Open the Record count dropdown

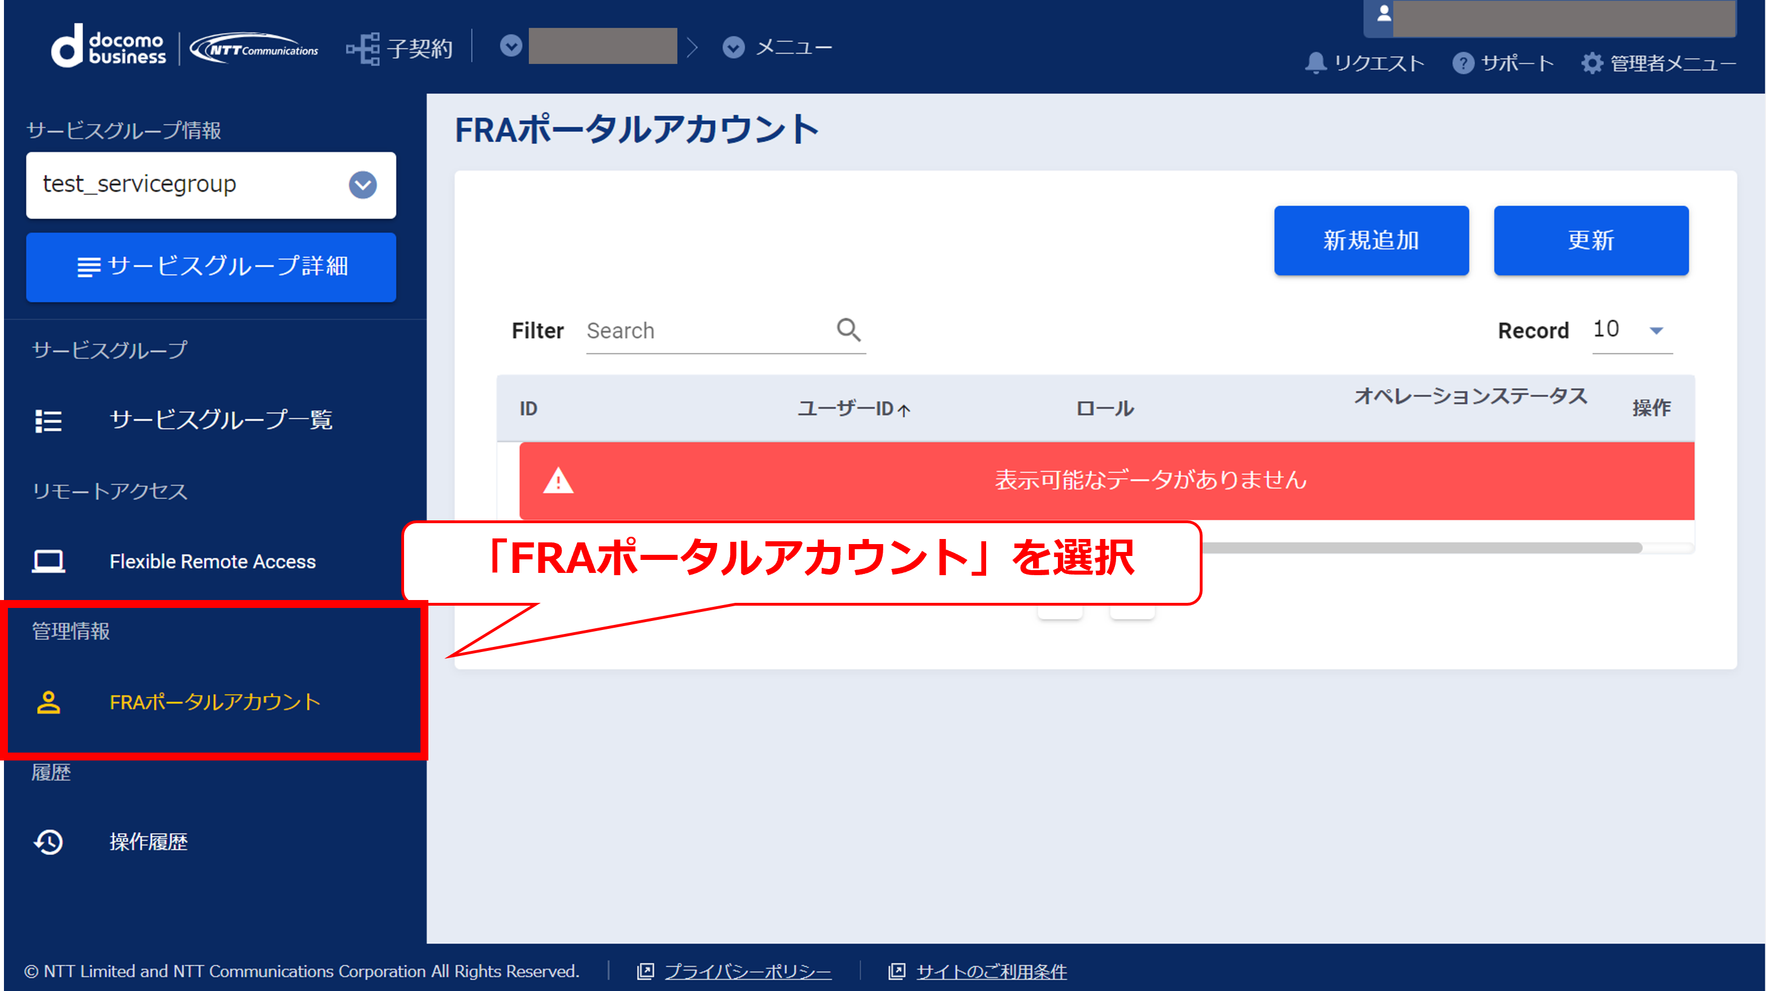click(x=1632, y=331)
